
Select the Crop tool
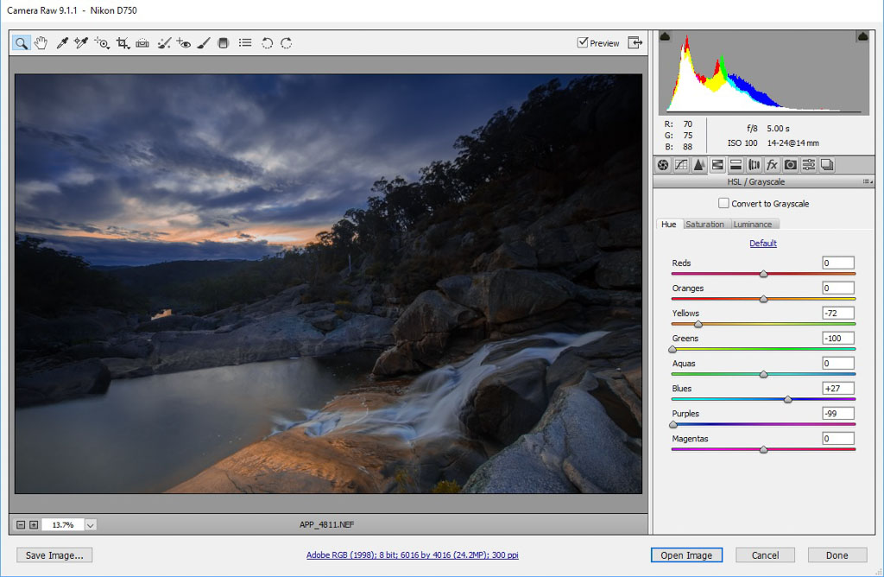click(123, 42)
